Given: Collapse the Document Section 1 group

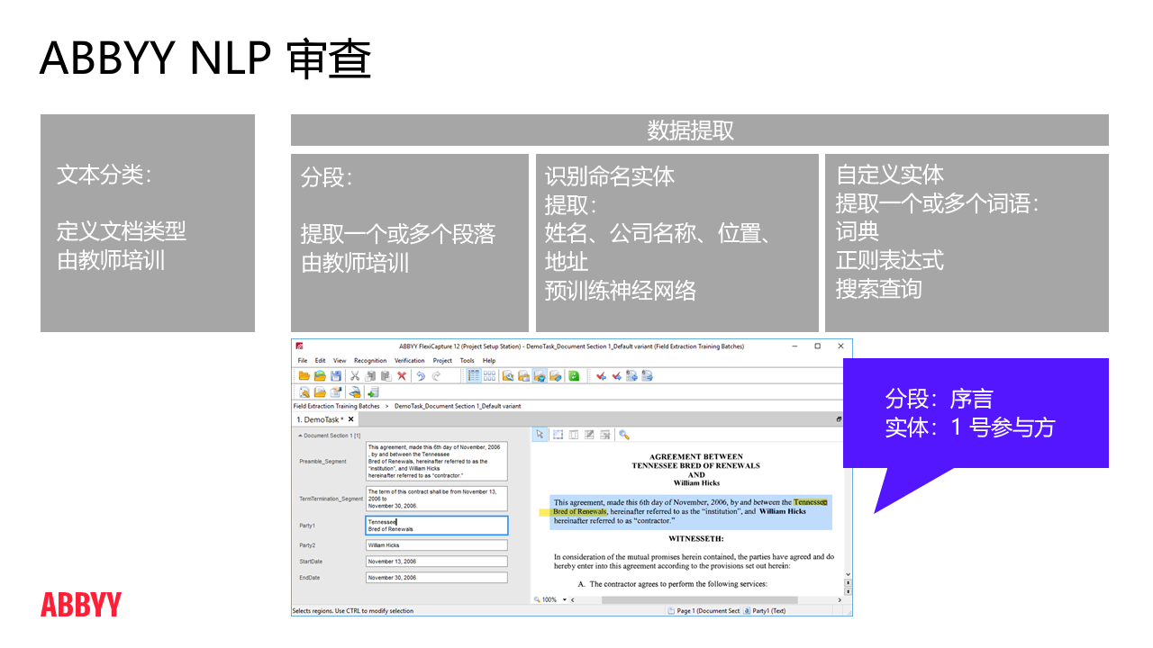Looking at the screenshot, I should point(300,436).
